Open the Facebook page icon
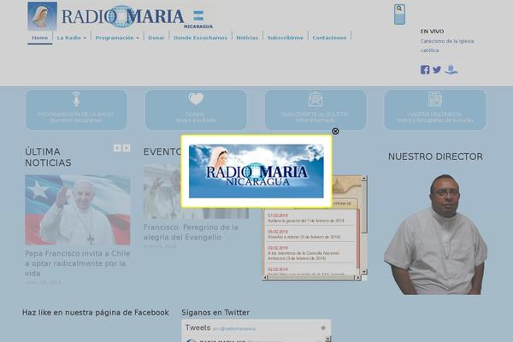513x342 pixels. [425, 70]
